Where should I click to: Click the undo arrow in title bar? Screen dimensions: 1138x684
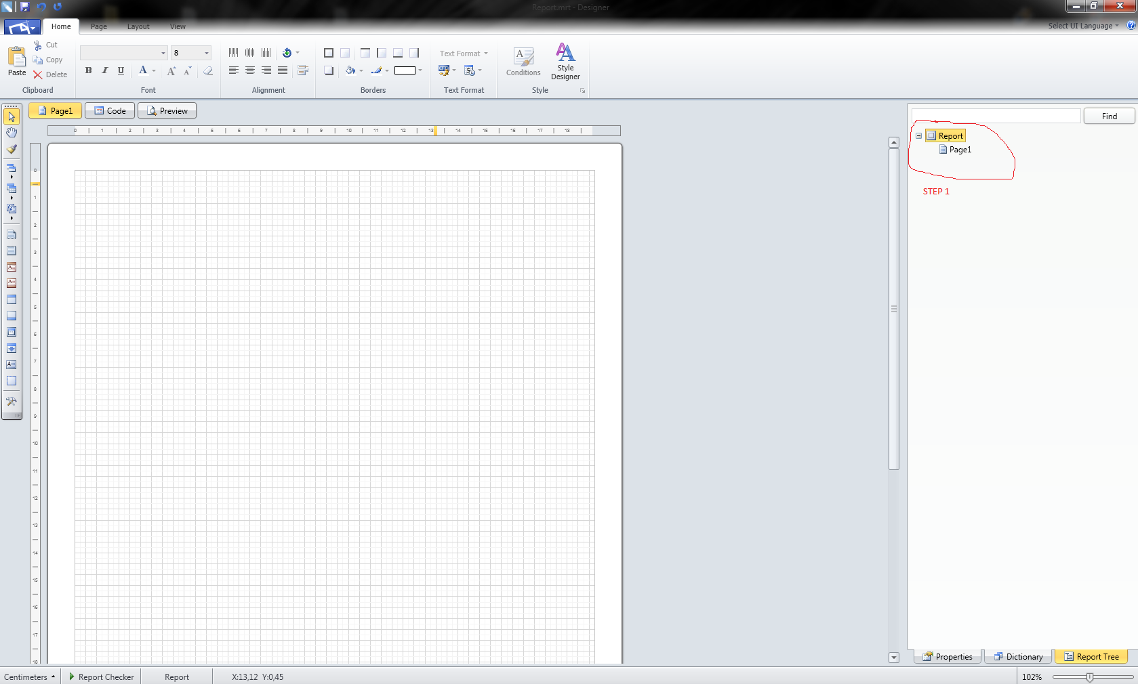tap(41, 7)
